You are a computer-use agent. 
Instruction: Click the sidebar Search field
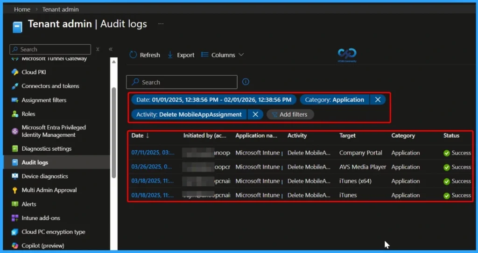(x=50, y=49)
